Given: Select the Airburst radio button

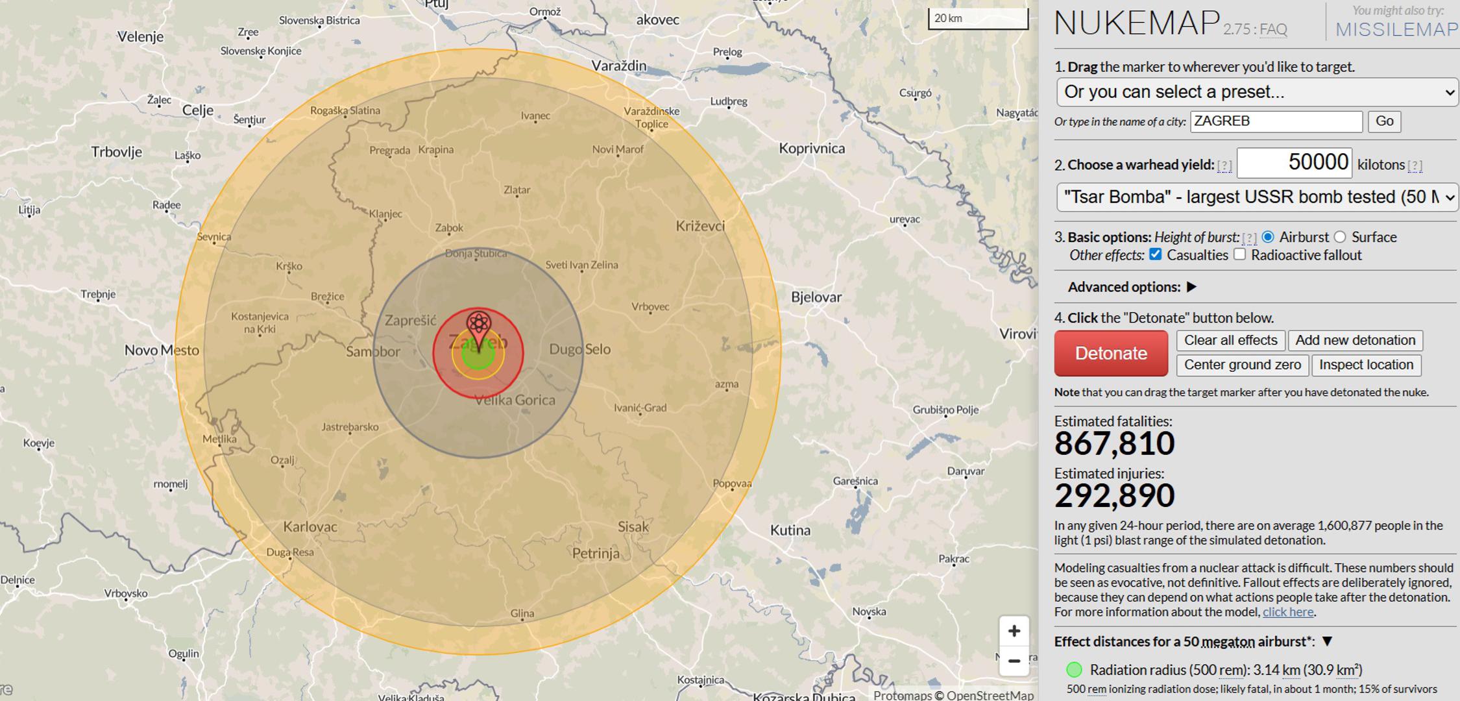Looking at the screenshot, I should pyautogui.click(x=1268, y=237).
